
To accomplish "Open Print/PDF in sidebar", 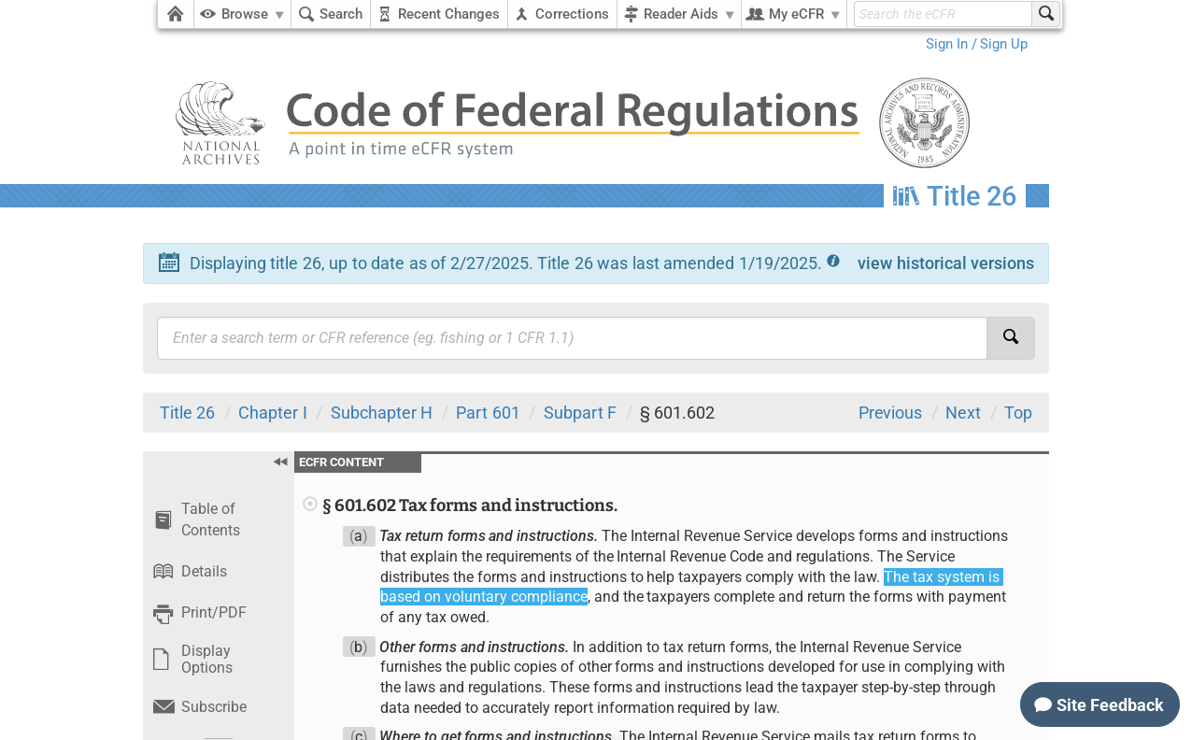I will (x=200, y=613).
